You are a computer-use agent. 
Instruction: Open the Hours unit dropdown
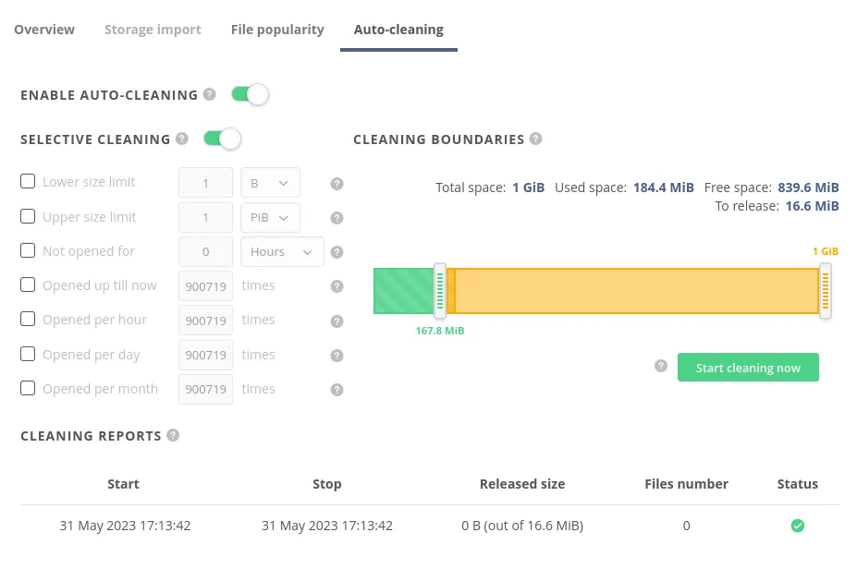(x=281, y=252)
